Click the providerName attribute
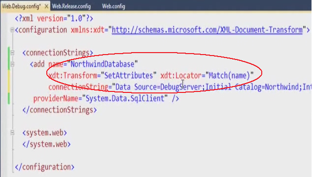This screenshot has width=313, height=177. click(x=56, y=98)
